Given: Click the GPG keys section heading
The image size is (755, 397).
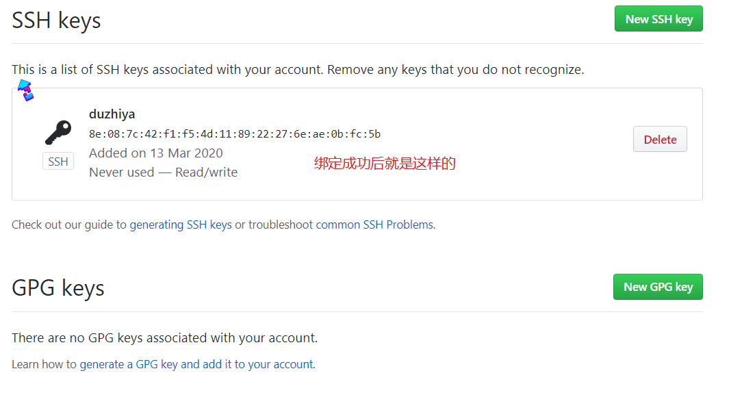Looking at the screenshot, I should click(x=57, y=288).
